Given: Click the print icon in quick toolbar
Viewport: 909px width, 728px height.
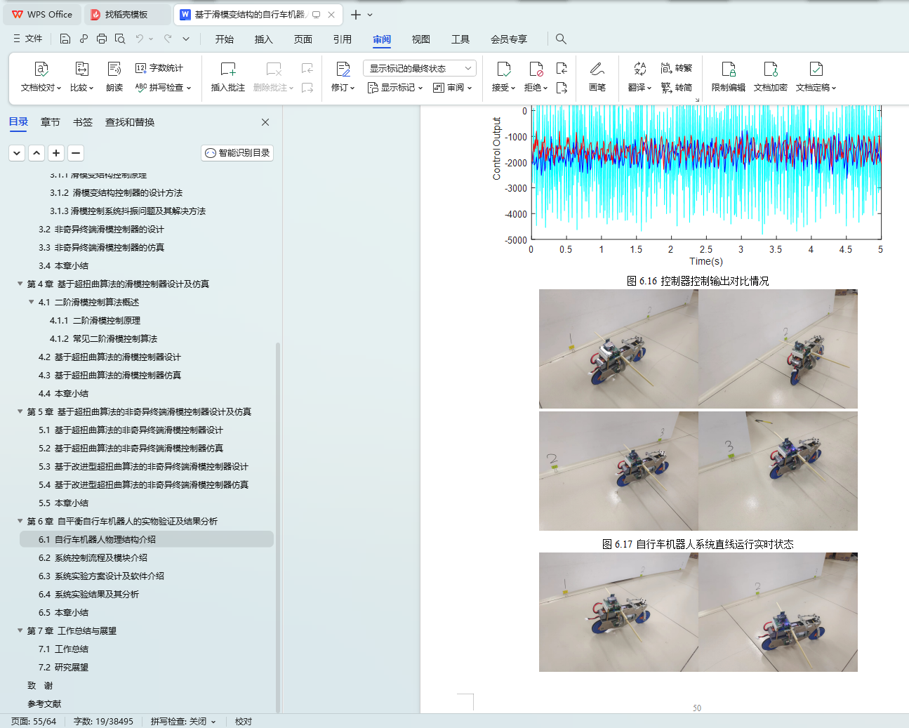Looking at the screenshot, I should pyautogui.click(x=102, y=39).
